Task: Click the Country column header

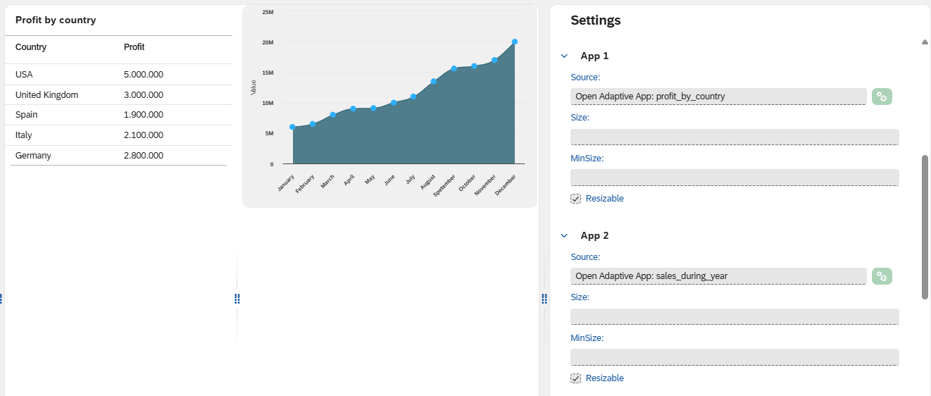Action: tap(31, 47)
